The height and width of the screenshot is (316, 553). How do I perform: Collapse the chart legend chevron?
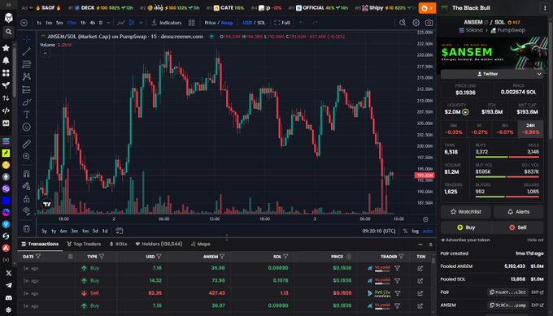tap(45, 54)
